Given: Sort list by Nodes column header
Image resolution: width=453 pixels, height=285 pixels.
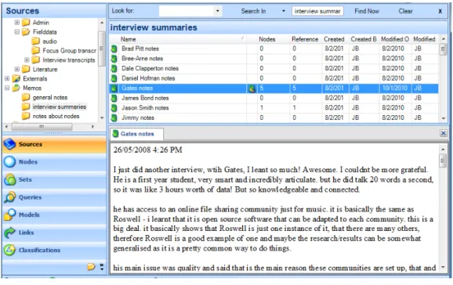Looking at the screenshot, I should 274,39.
